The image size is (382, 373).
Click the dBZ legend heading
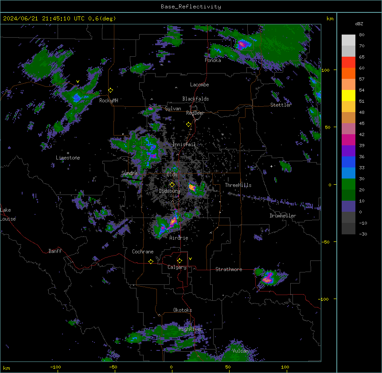click(x=359, y=23)
